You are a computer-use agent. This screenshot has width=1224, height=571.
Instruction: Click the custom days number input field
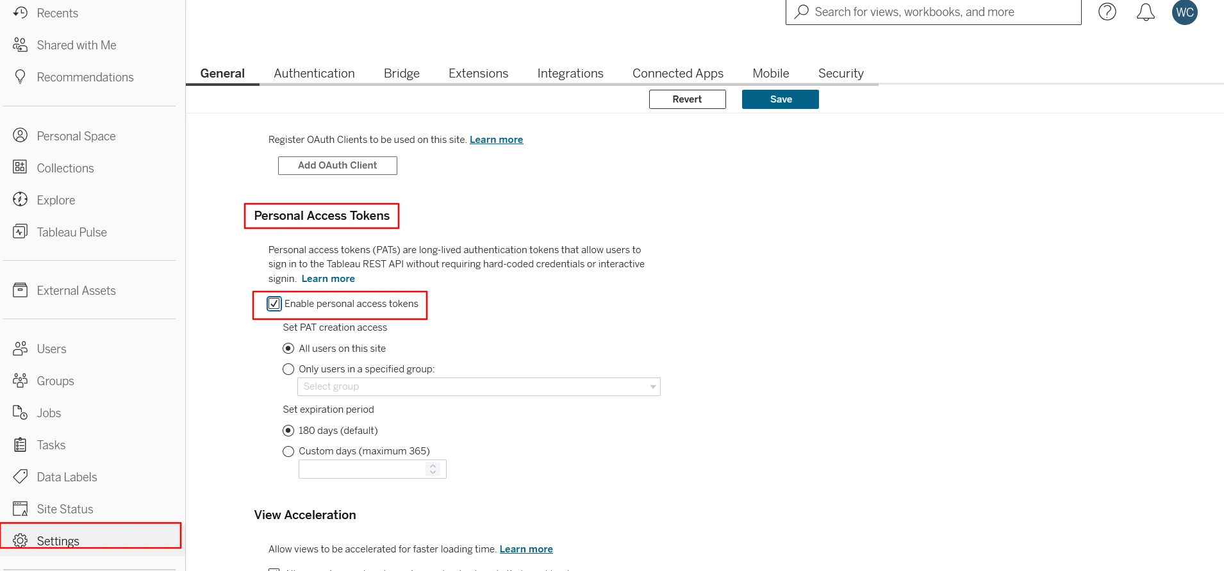tap(372, 469)
